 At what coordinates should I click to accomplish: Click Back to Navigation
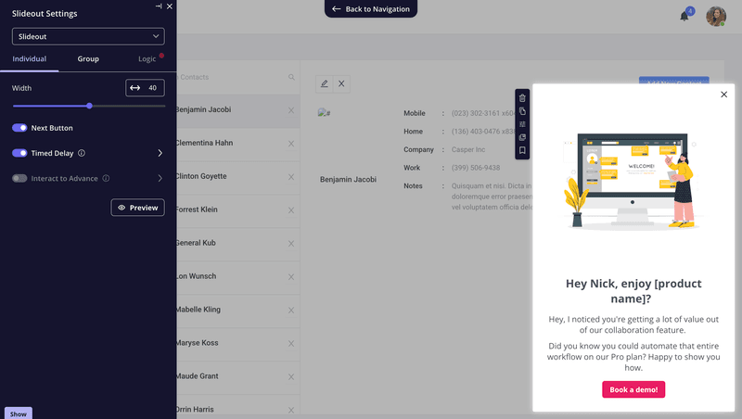tap(371, 9)
